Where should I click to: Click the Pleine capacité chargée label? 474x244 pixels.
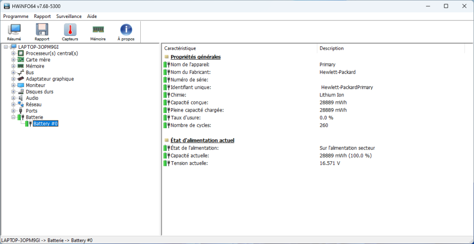click(197, 110)
